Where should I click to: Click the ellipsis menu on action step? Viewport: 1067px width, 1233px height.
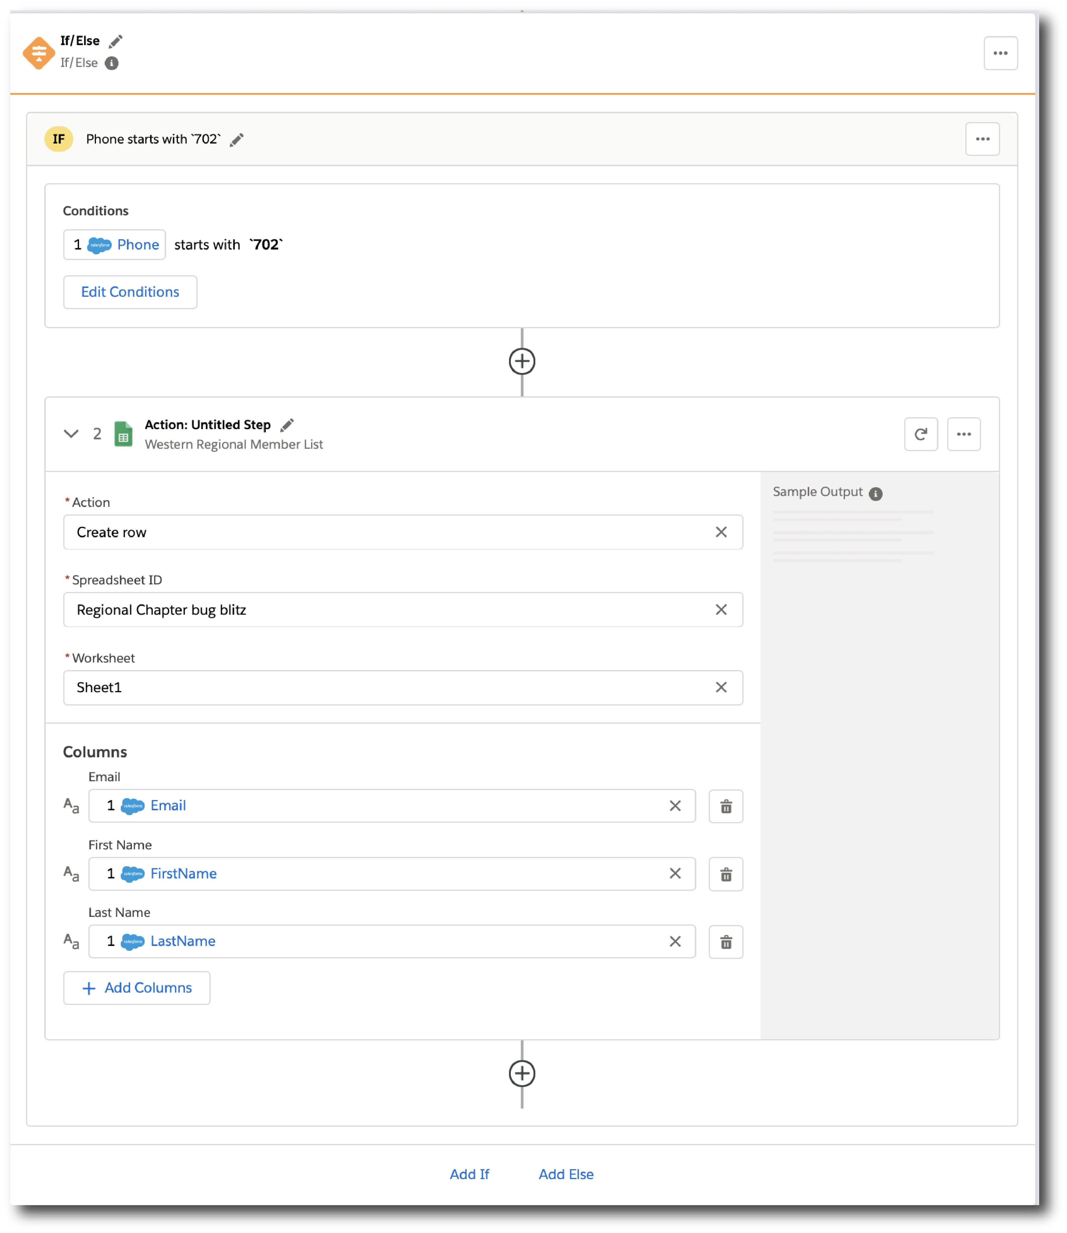tap(965, 434)
